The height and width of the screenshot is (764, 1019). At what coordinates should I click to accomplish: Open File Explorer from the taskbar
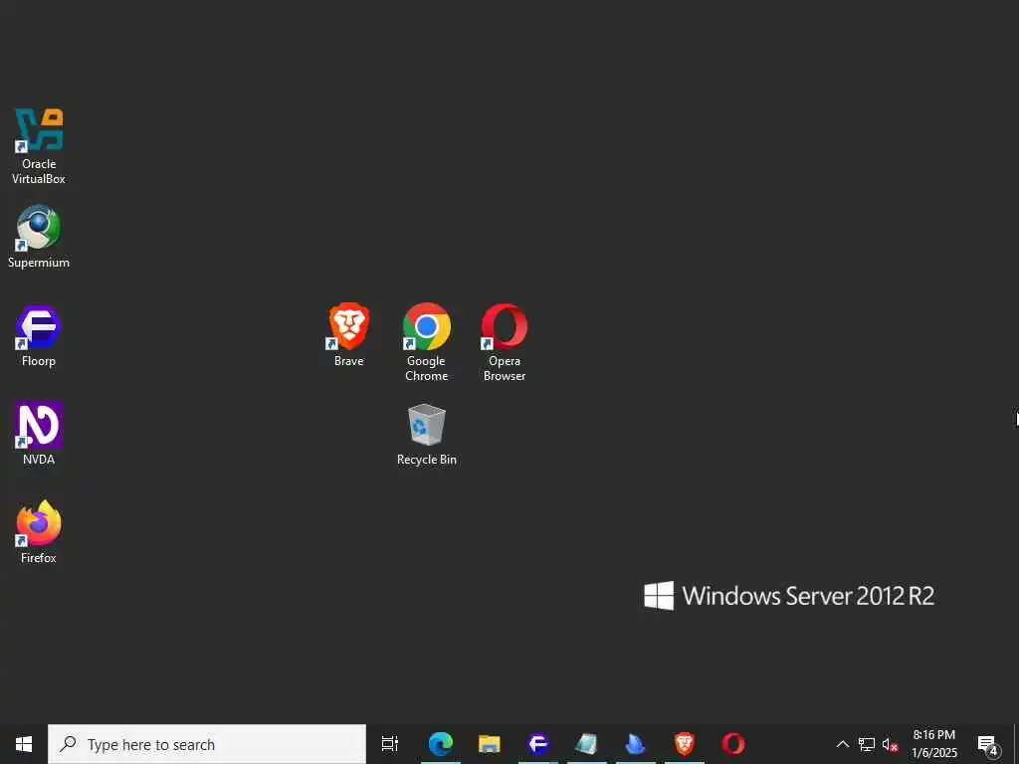click(x=490, y=744)
